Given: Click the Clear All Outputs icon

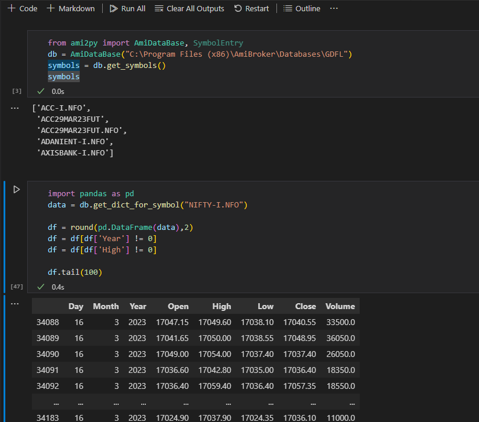Looking at the screenshot, I should point(158,8).
